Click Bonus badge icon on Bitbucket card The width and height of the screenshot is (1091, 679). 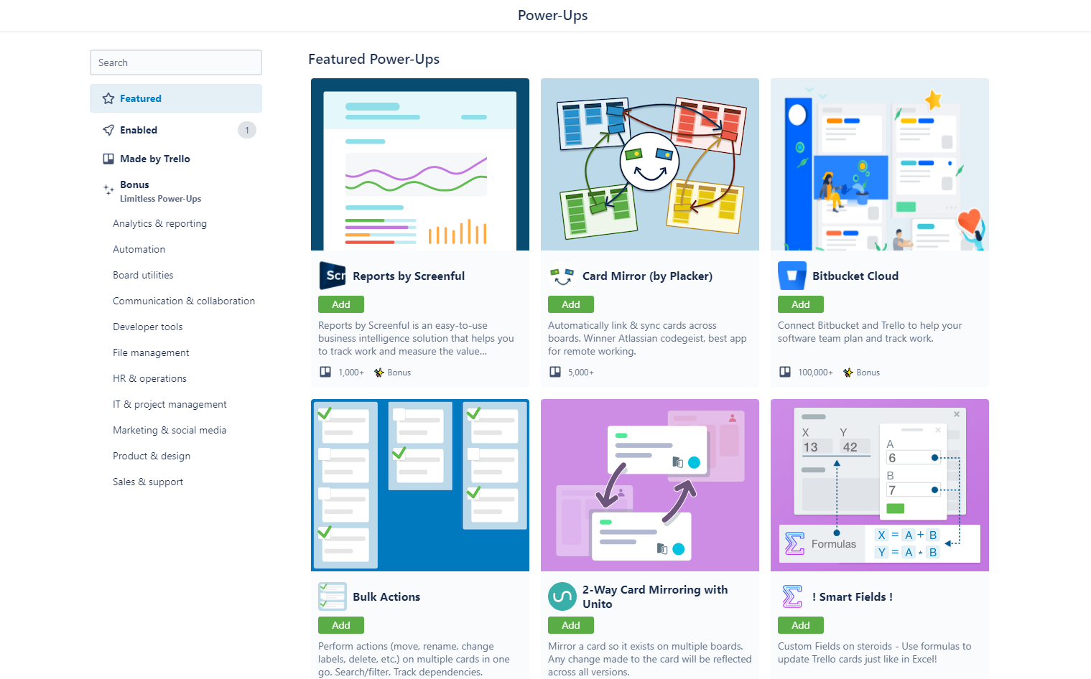point(848,373)
